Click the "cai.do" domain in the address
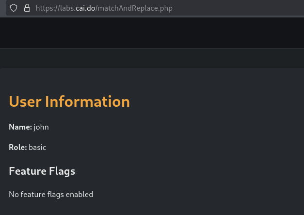 [85, 8]
